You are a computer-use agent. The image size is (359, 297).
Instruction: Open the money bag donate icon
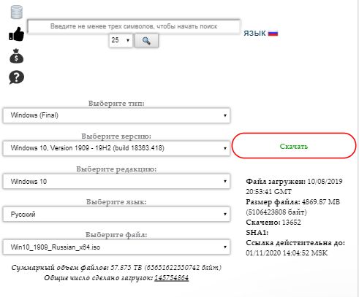tap(16, 56)
